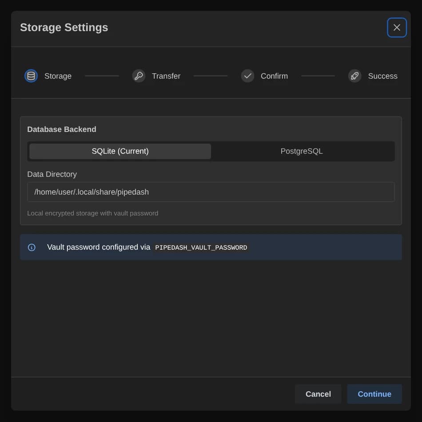The width and height of the screenshot is (422, 422).
Task: Click the Transfer step key icon
Action: (139, 76)
